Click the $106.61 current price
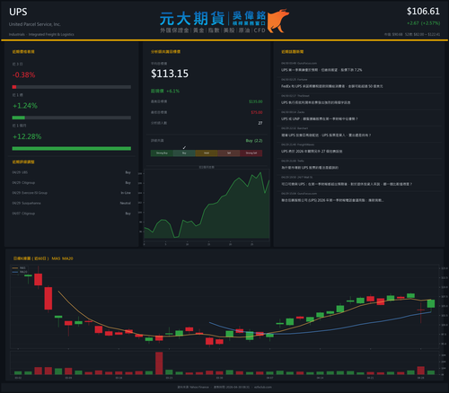This screenshot has height=393, width=449. click(423, 12)
